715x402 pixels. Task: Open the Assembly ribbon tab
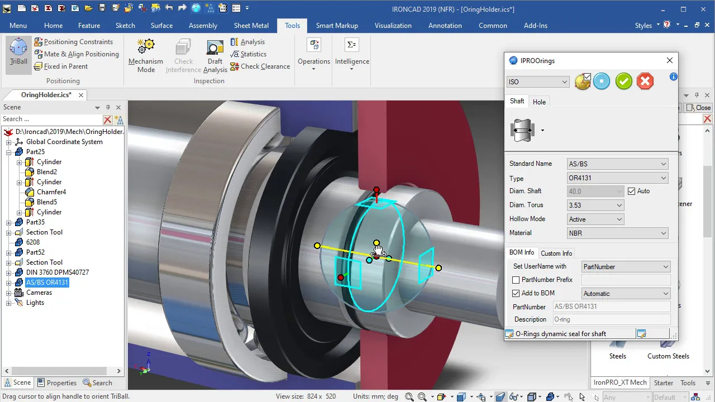point(203,26)
